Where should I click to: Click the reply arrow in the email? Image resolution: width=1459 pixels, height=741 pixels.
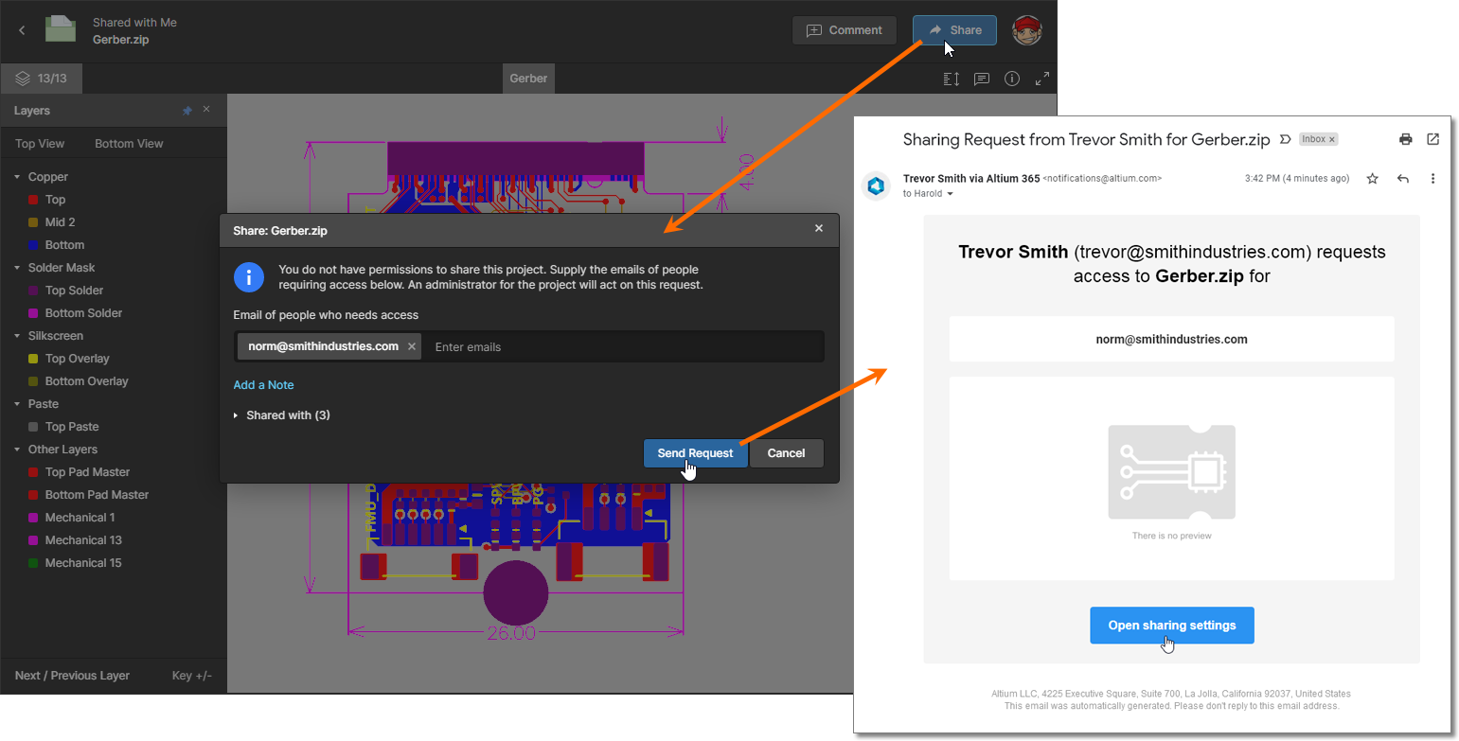(1403, 178)
